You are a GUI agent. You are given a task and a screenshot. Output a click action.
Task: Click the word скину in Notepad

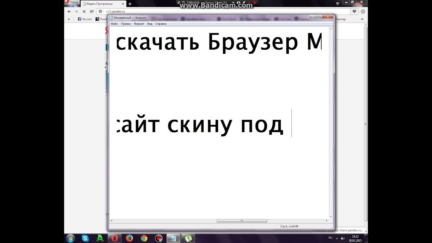click(x=200, y=125)
